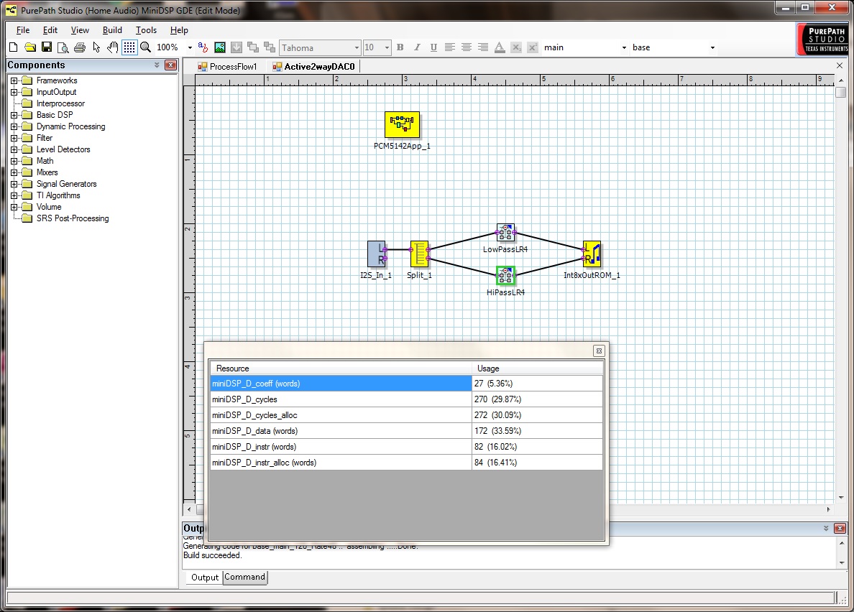Select the Int8xOutROM_1 output block
This screenshot has width=854, height=612.
(x=592, y=254)
